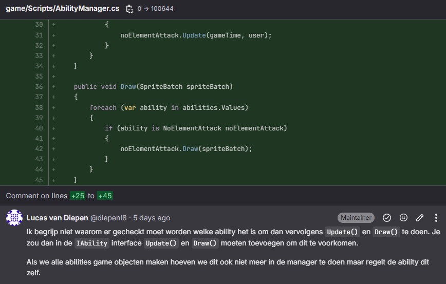Select line number 36
This screenshot has width=446, height=284.
click(39, 86)
